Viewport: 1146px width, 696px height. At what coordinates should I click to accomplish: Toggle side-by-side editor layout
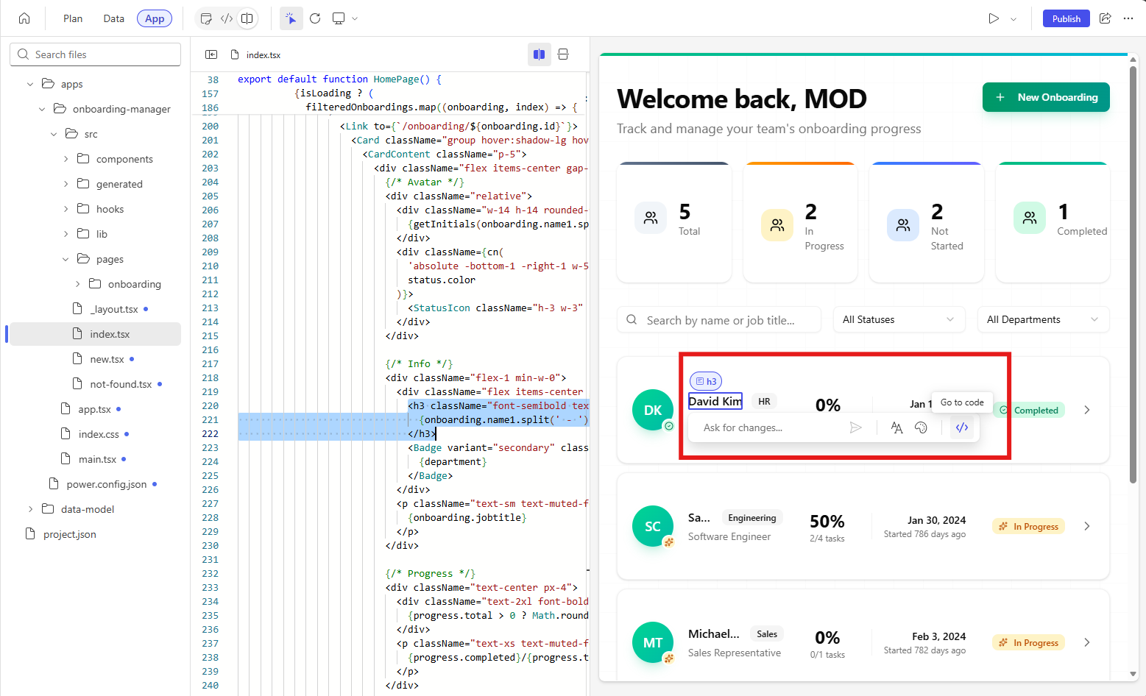(x=540, y=54)
